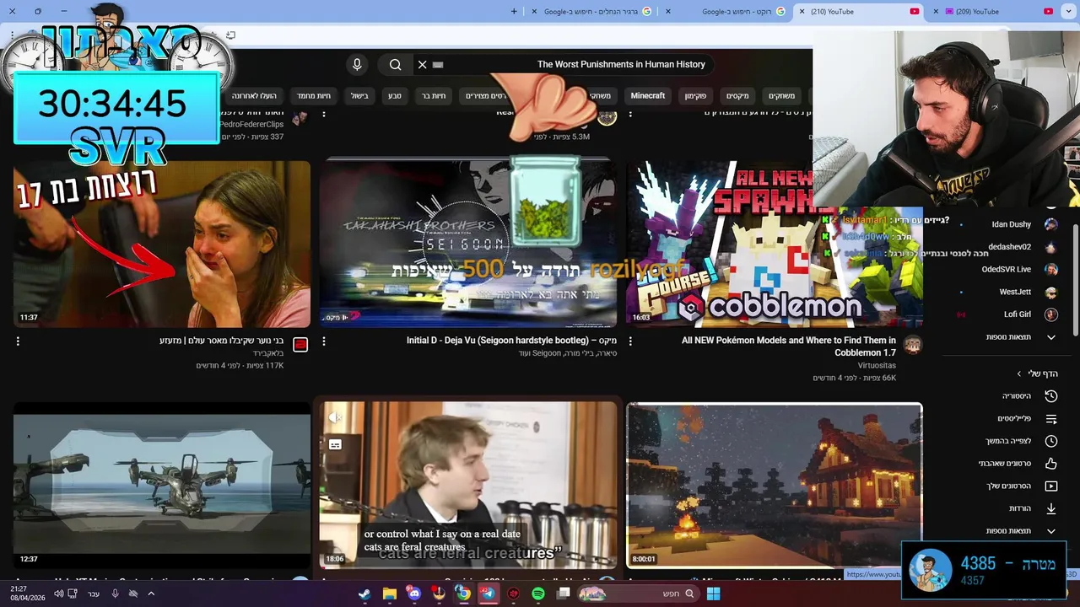The image size is (1080, 607).
Task: Click the voice search microphone icon
Action: coord(357,65)
